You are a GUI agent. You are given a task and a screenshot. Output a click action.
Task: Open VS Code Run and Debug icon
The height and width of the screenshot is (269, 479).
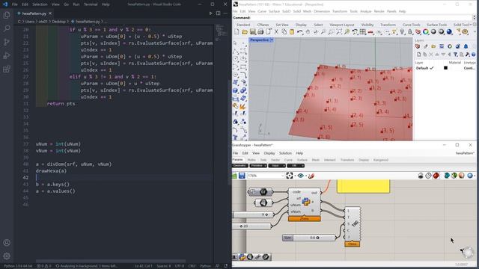7,55
